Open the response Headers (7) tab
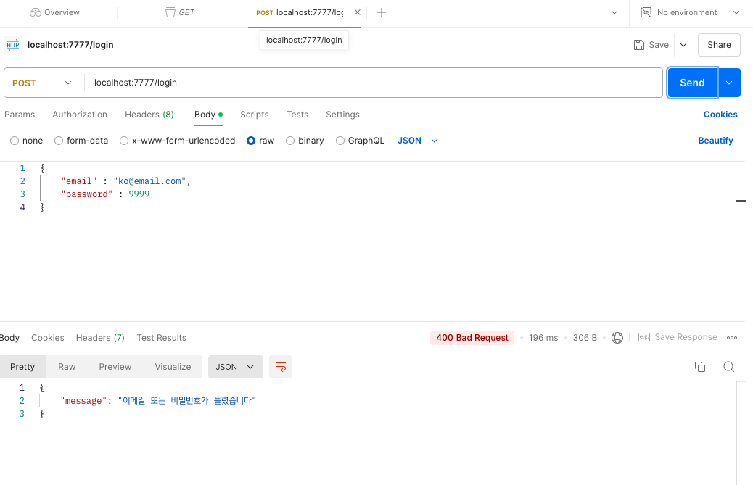Screen dimensions: 753x485 [x=100, y=338]
